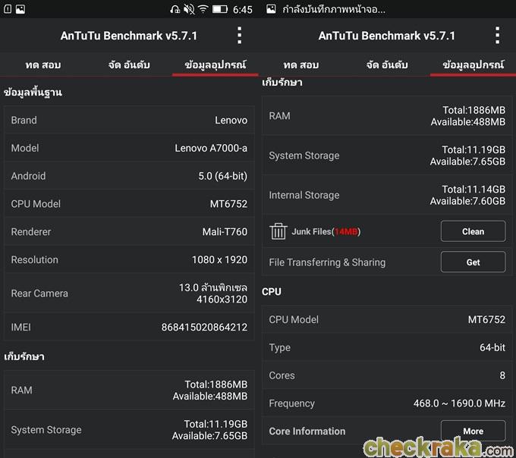Screen dimensions: 516x458
Task: Click the trash can Junk Files icon
Action: coord(278,231)
